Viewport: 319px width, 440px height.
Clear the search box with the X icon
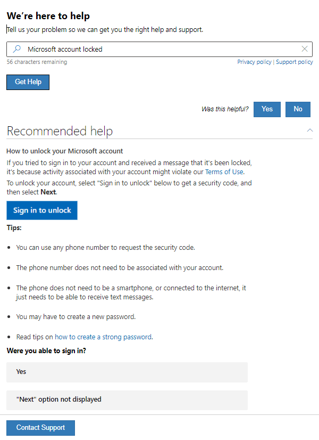click(305, 49)
